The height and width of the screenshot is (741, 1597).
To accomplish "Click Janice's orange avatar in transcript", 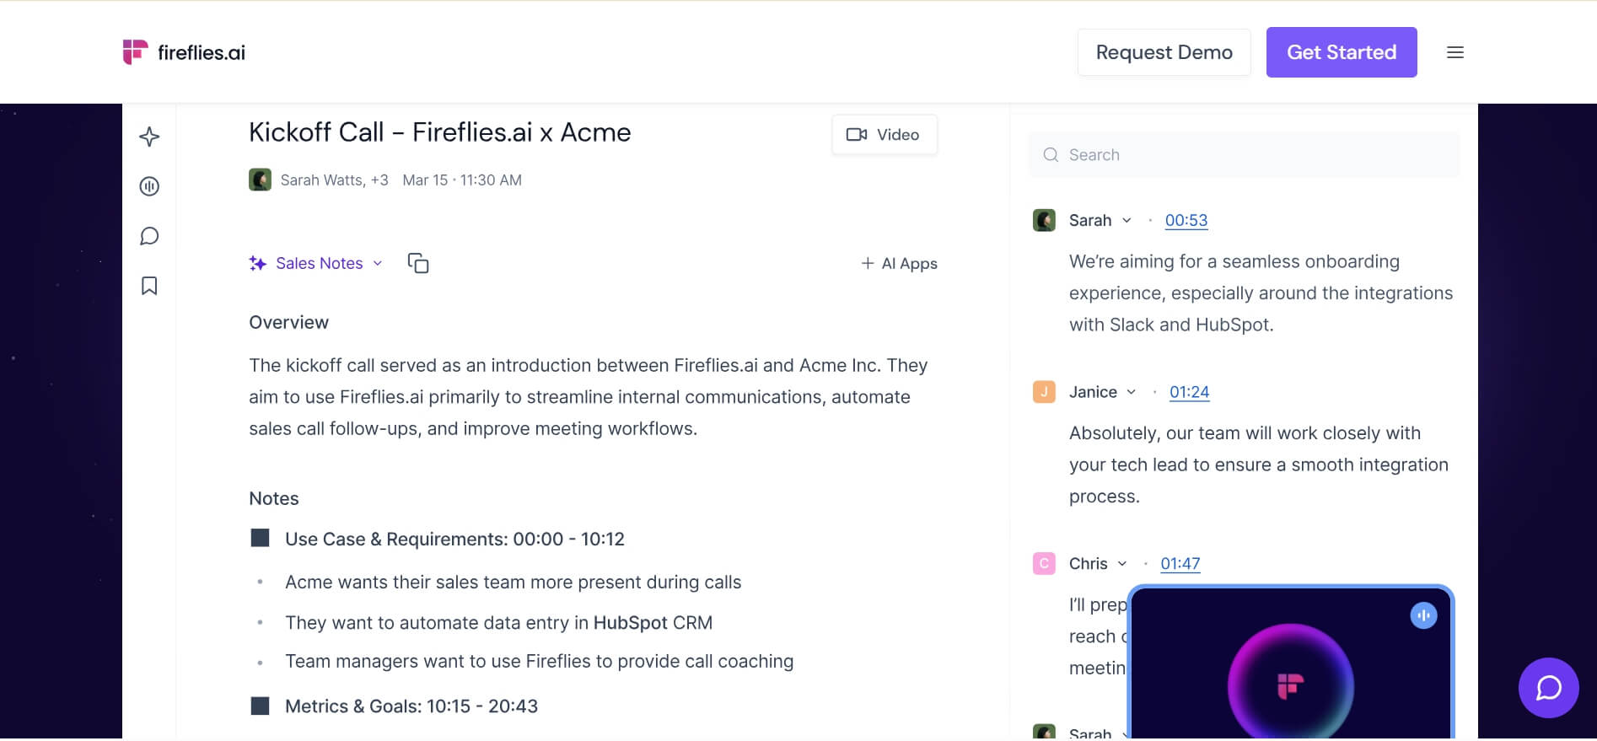I will pyautogui.click(x=1044, y=392).
